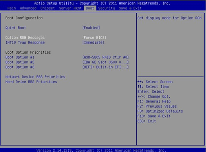Switch to Save & Exit tab
This screenshot has width=206, height=152.
130,8
